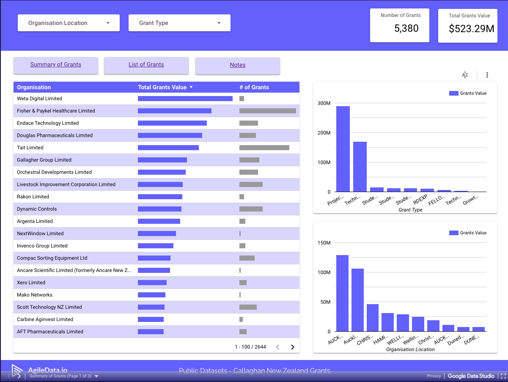508x382 pixels.
Task: Sort table by Organisation column header
Action: click(34, 87)
